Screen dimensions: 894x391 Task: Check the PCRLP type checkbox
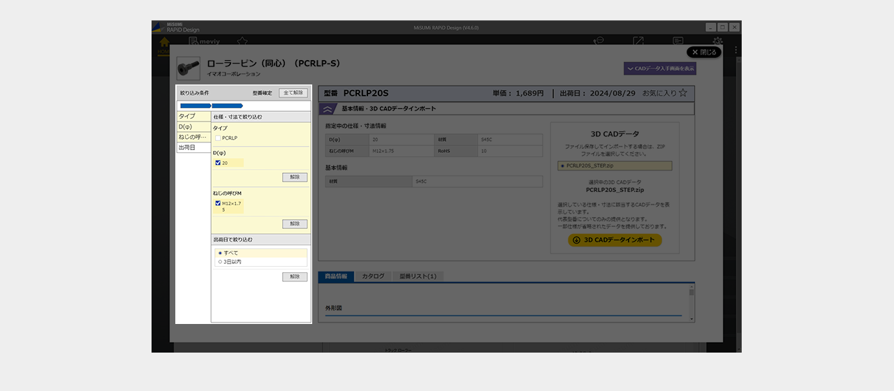coord(218,138)
